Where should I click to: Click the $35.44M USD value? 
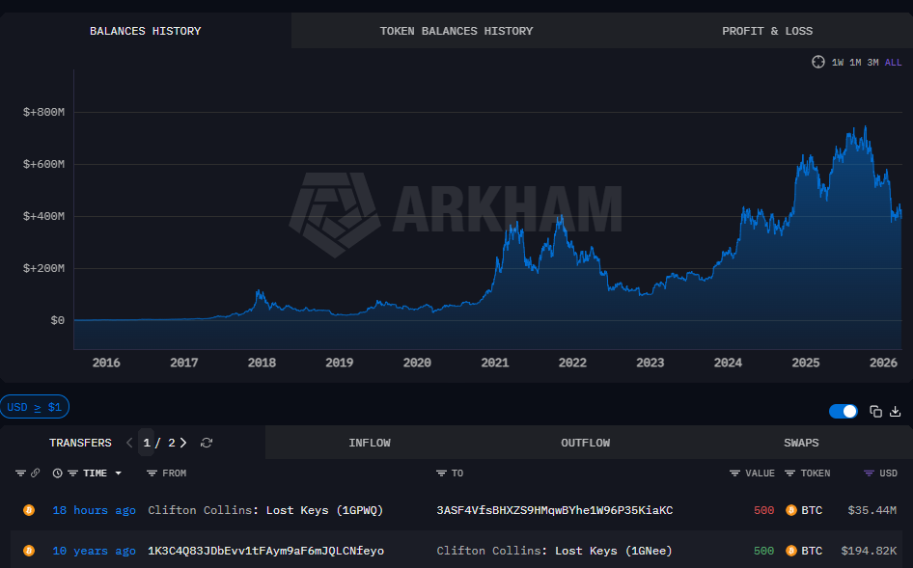pyautogui.click(x=872, y=510)
